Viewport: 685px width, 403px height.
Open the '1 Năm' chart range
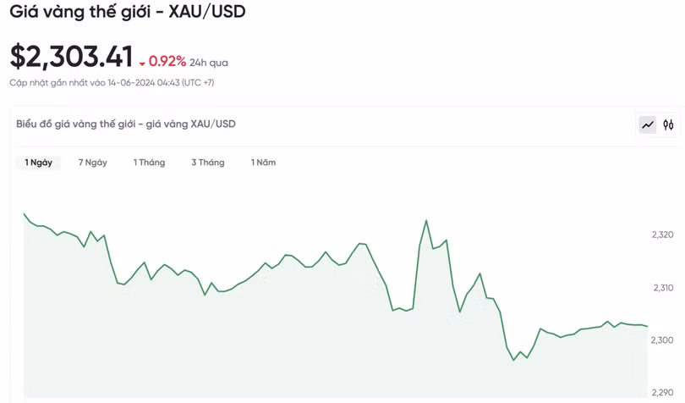click(x=263, y=163)
